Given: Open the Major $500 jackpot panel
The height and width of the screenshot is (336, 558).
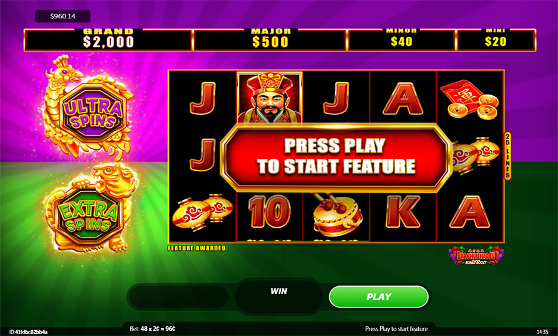Looking at the screenshot, I should [x=270, y=40].
